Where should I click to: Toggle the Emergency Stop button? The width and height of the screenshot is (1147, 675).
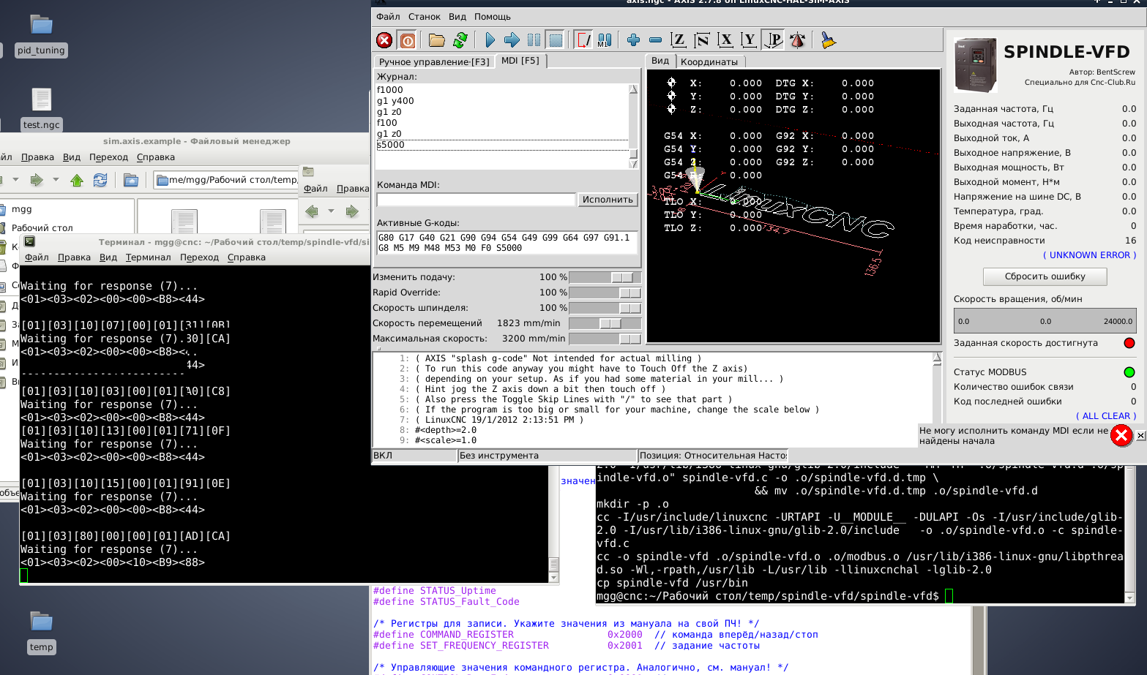[x=384, y=40]
